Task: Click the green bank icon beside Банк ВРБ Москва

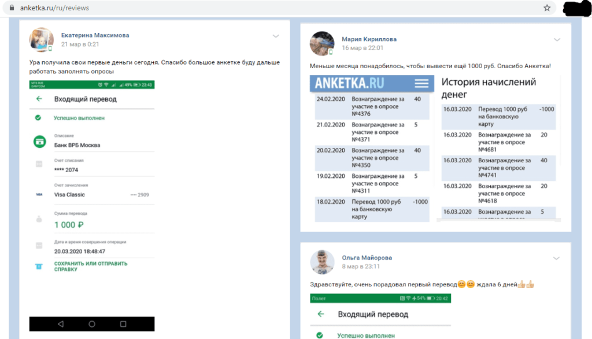Action: coord(40,141)
